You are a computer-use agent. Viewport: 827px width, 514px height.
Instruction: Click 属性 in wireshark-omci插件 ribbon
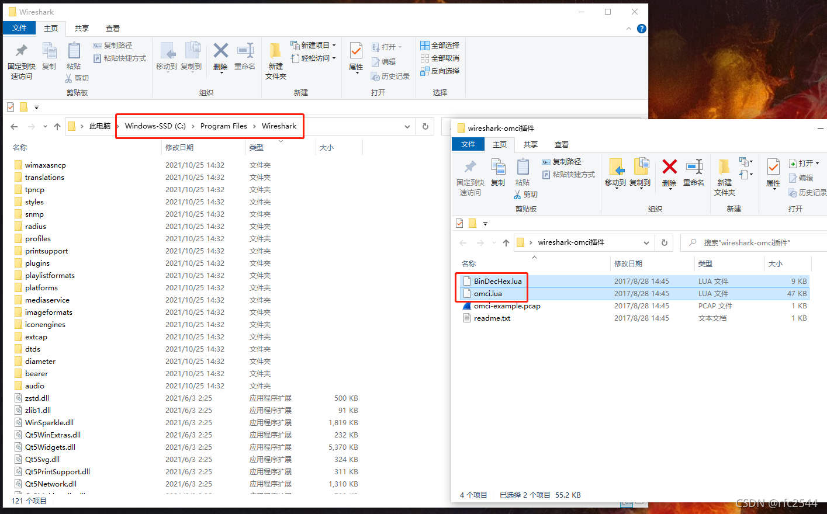(x=773, y=174)
